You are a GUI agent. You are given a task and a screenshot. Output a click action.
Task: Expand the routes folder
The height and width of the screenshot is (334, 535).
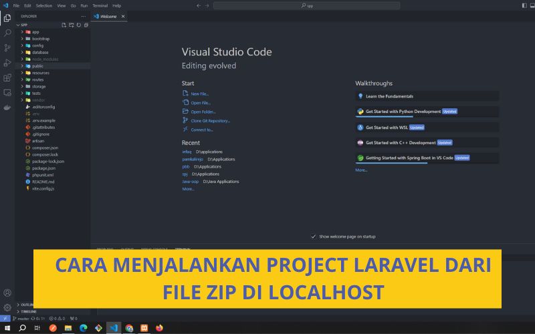[x=53, y=79]
